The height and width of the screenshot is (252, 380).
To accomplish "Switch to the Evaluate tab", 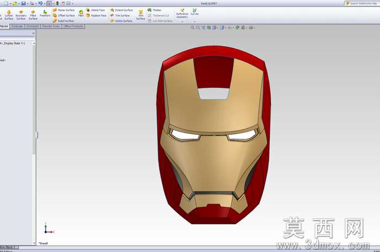I will click(x=17, y=27).
